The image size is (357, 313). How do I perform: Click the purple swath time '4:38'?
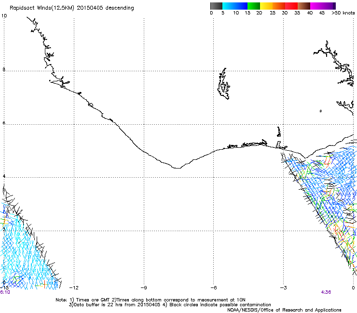[326, 292]
